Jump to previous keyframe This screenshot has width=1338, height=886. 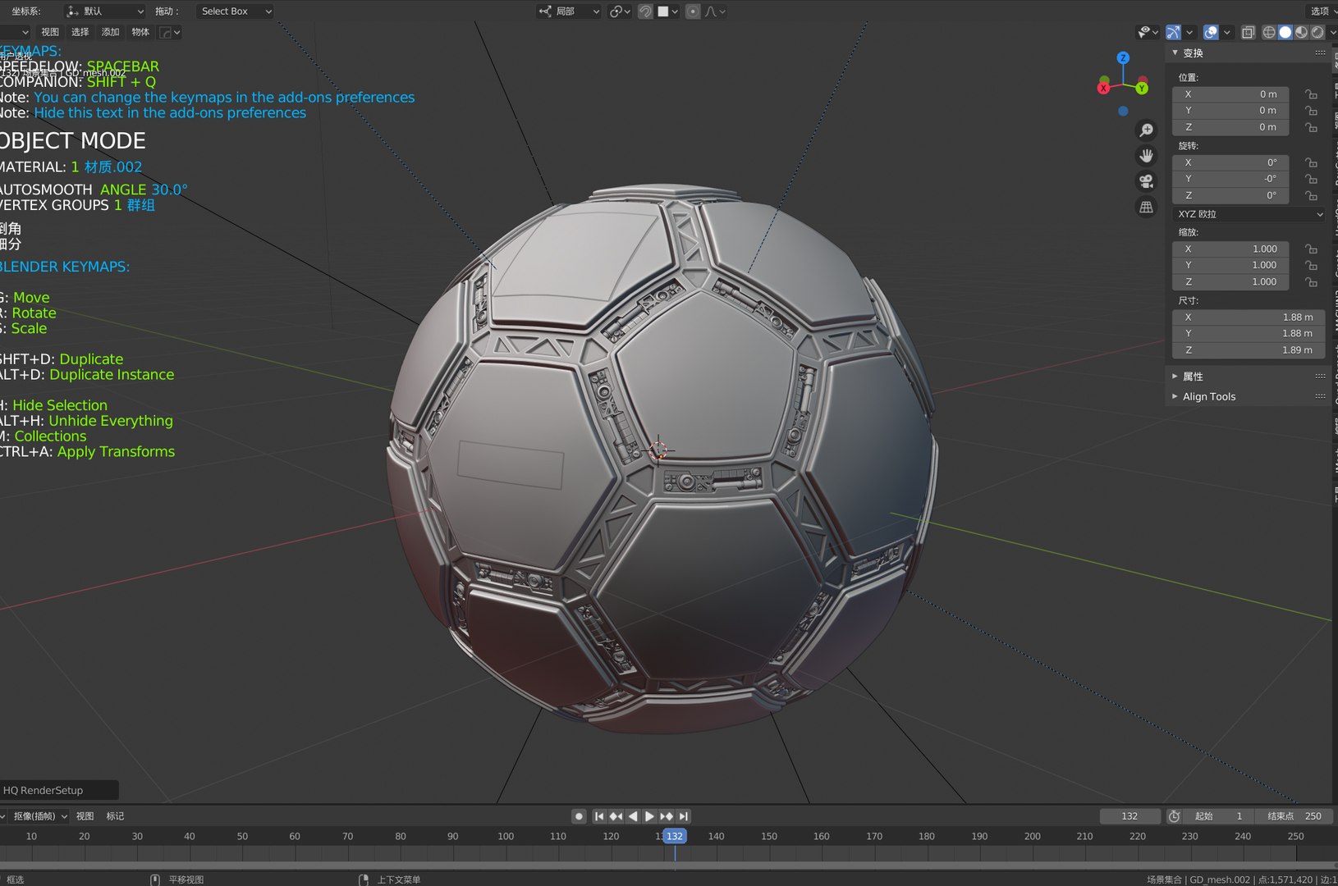point(616,816)
